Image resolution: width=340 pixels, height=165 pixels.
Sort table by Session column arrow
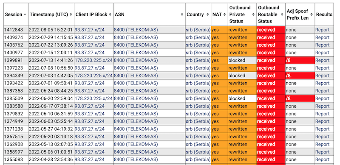[x=25, y=14]
